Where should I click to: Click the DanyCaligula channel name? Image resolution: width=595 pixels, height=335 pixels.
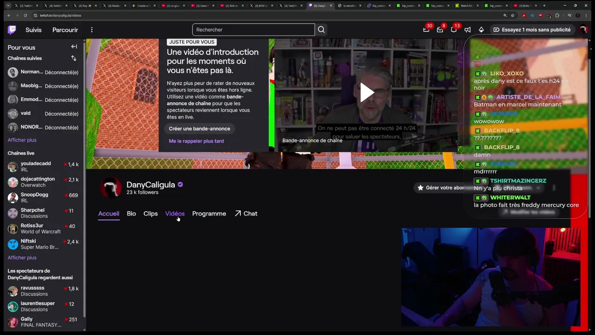[151, 185]
